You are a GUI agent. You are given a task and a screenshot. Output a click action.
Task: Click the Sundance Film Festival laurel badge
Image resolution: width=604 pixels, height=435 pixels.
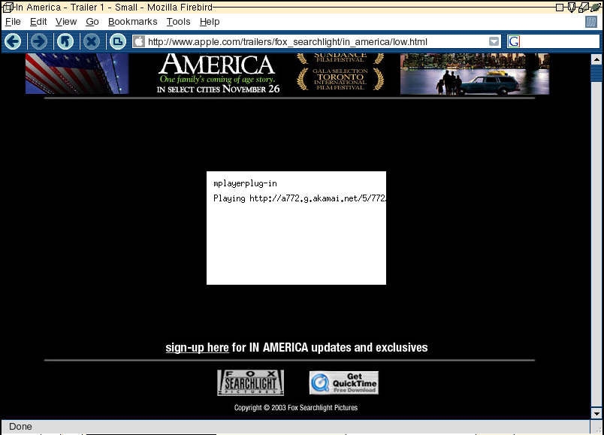pos(340,58)
